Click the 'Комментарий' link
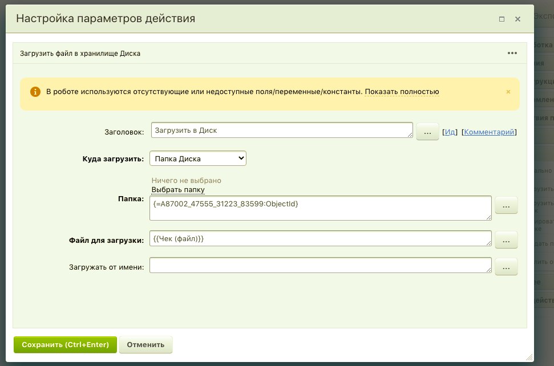Screen dimensions: 554x366 tap(489, 132)
